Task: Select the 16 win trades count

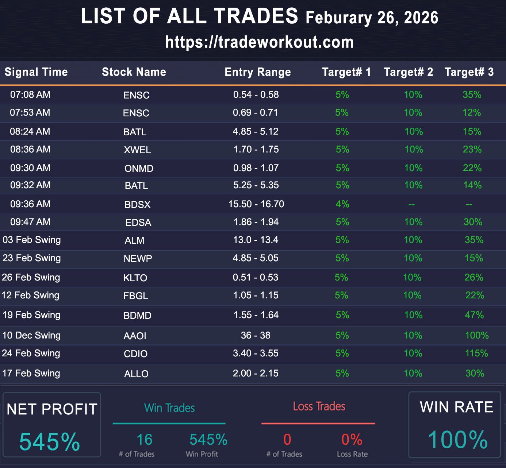Action: click(144, 440)
